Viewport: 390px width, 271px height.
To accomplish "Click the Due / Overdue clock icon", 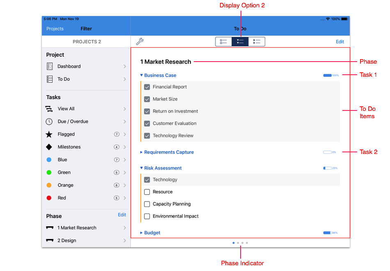I will tap(49, 122).
